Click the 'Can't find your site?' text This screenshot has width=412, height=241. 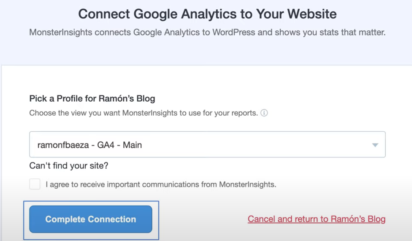[68, 166]
